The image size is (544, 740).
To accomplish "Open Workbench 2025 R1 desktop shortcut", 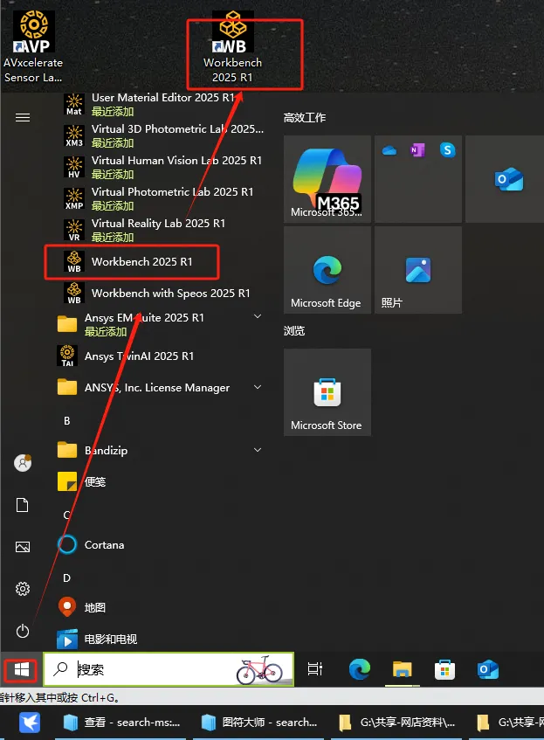I will click(232, 47).
